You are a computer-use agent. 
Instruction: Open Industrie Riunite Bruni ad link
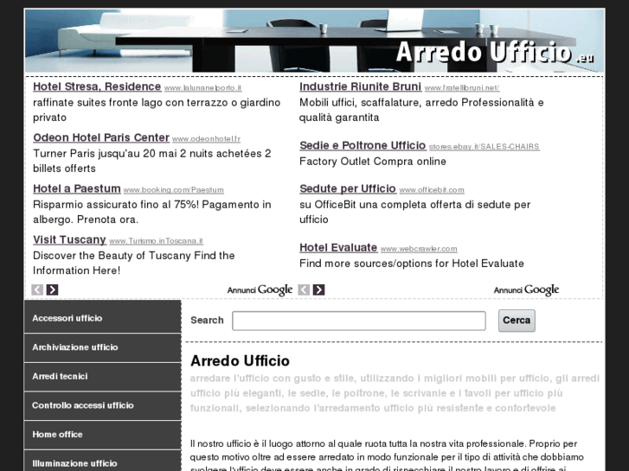360,86
